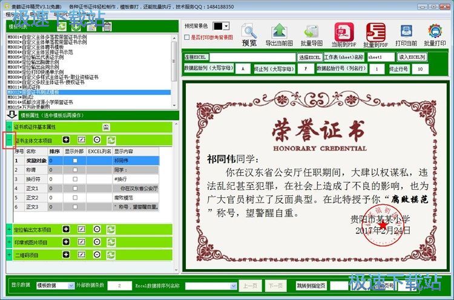The image size is (454, 300).
Task: Click the 打印当前 printer icon
Action: [x=406, y=31]
